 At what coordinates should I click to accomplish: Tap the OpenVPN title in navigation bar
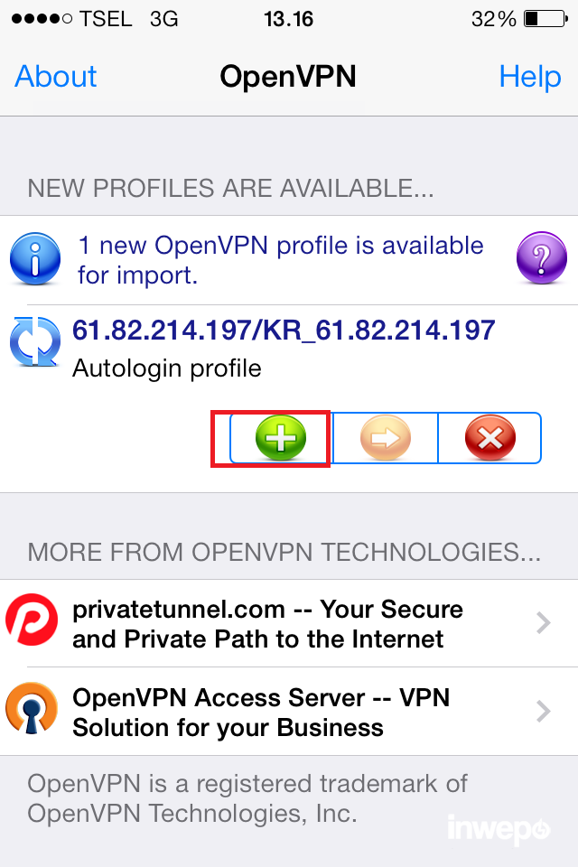pyautogui.click(x=287, y=76)
